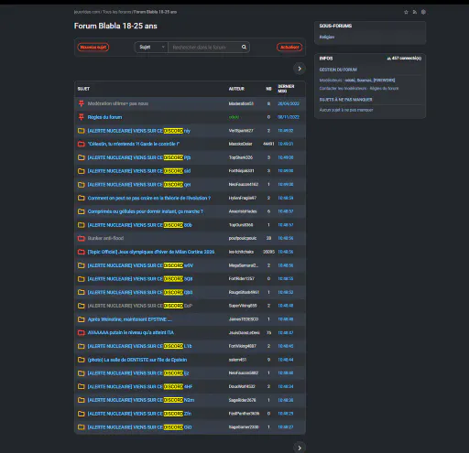The image size is (469, 453).
Task: Click the favorite star icon
Action: coord(406,12)
